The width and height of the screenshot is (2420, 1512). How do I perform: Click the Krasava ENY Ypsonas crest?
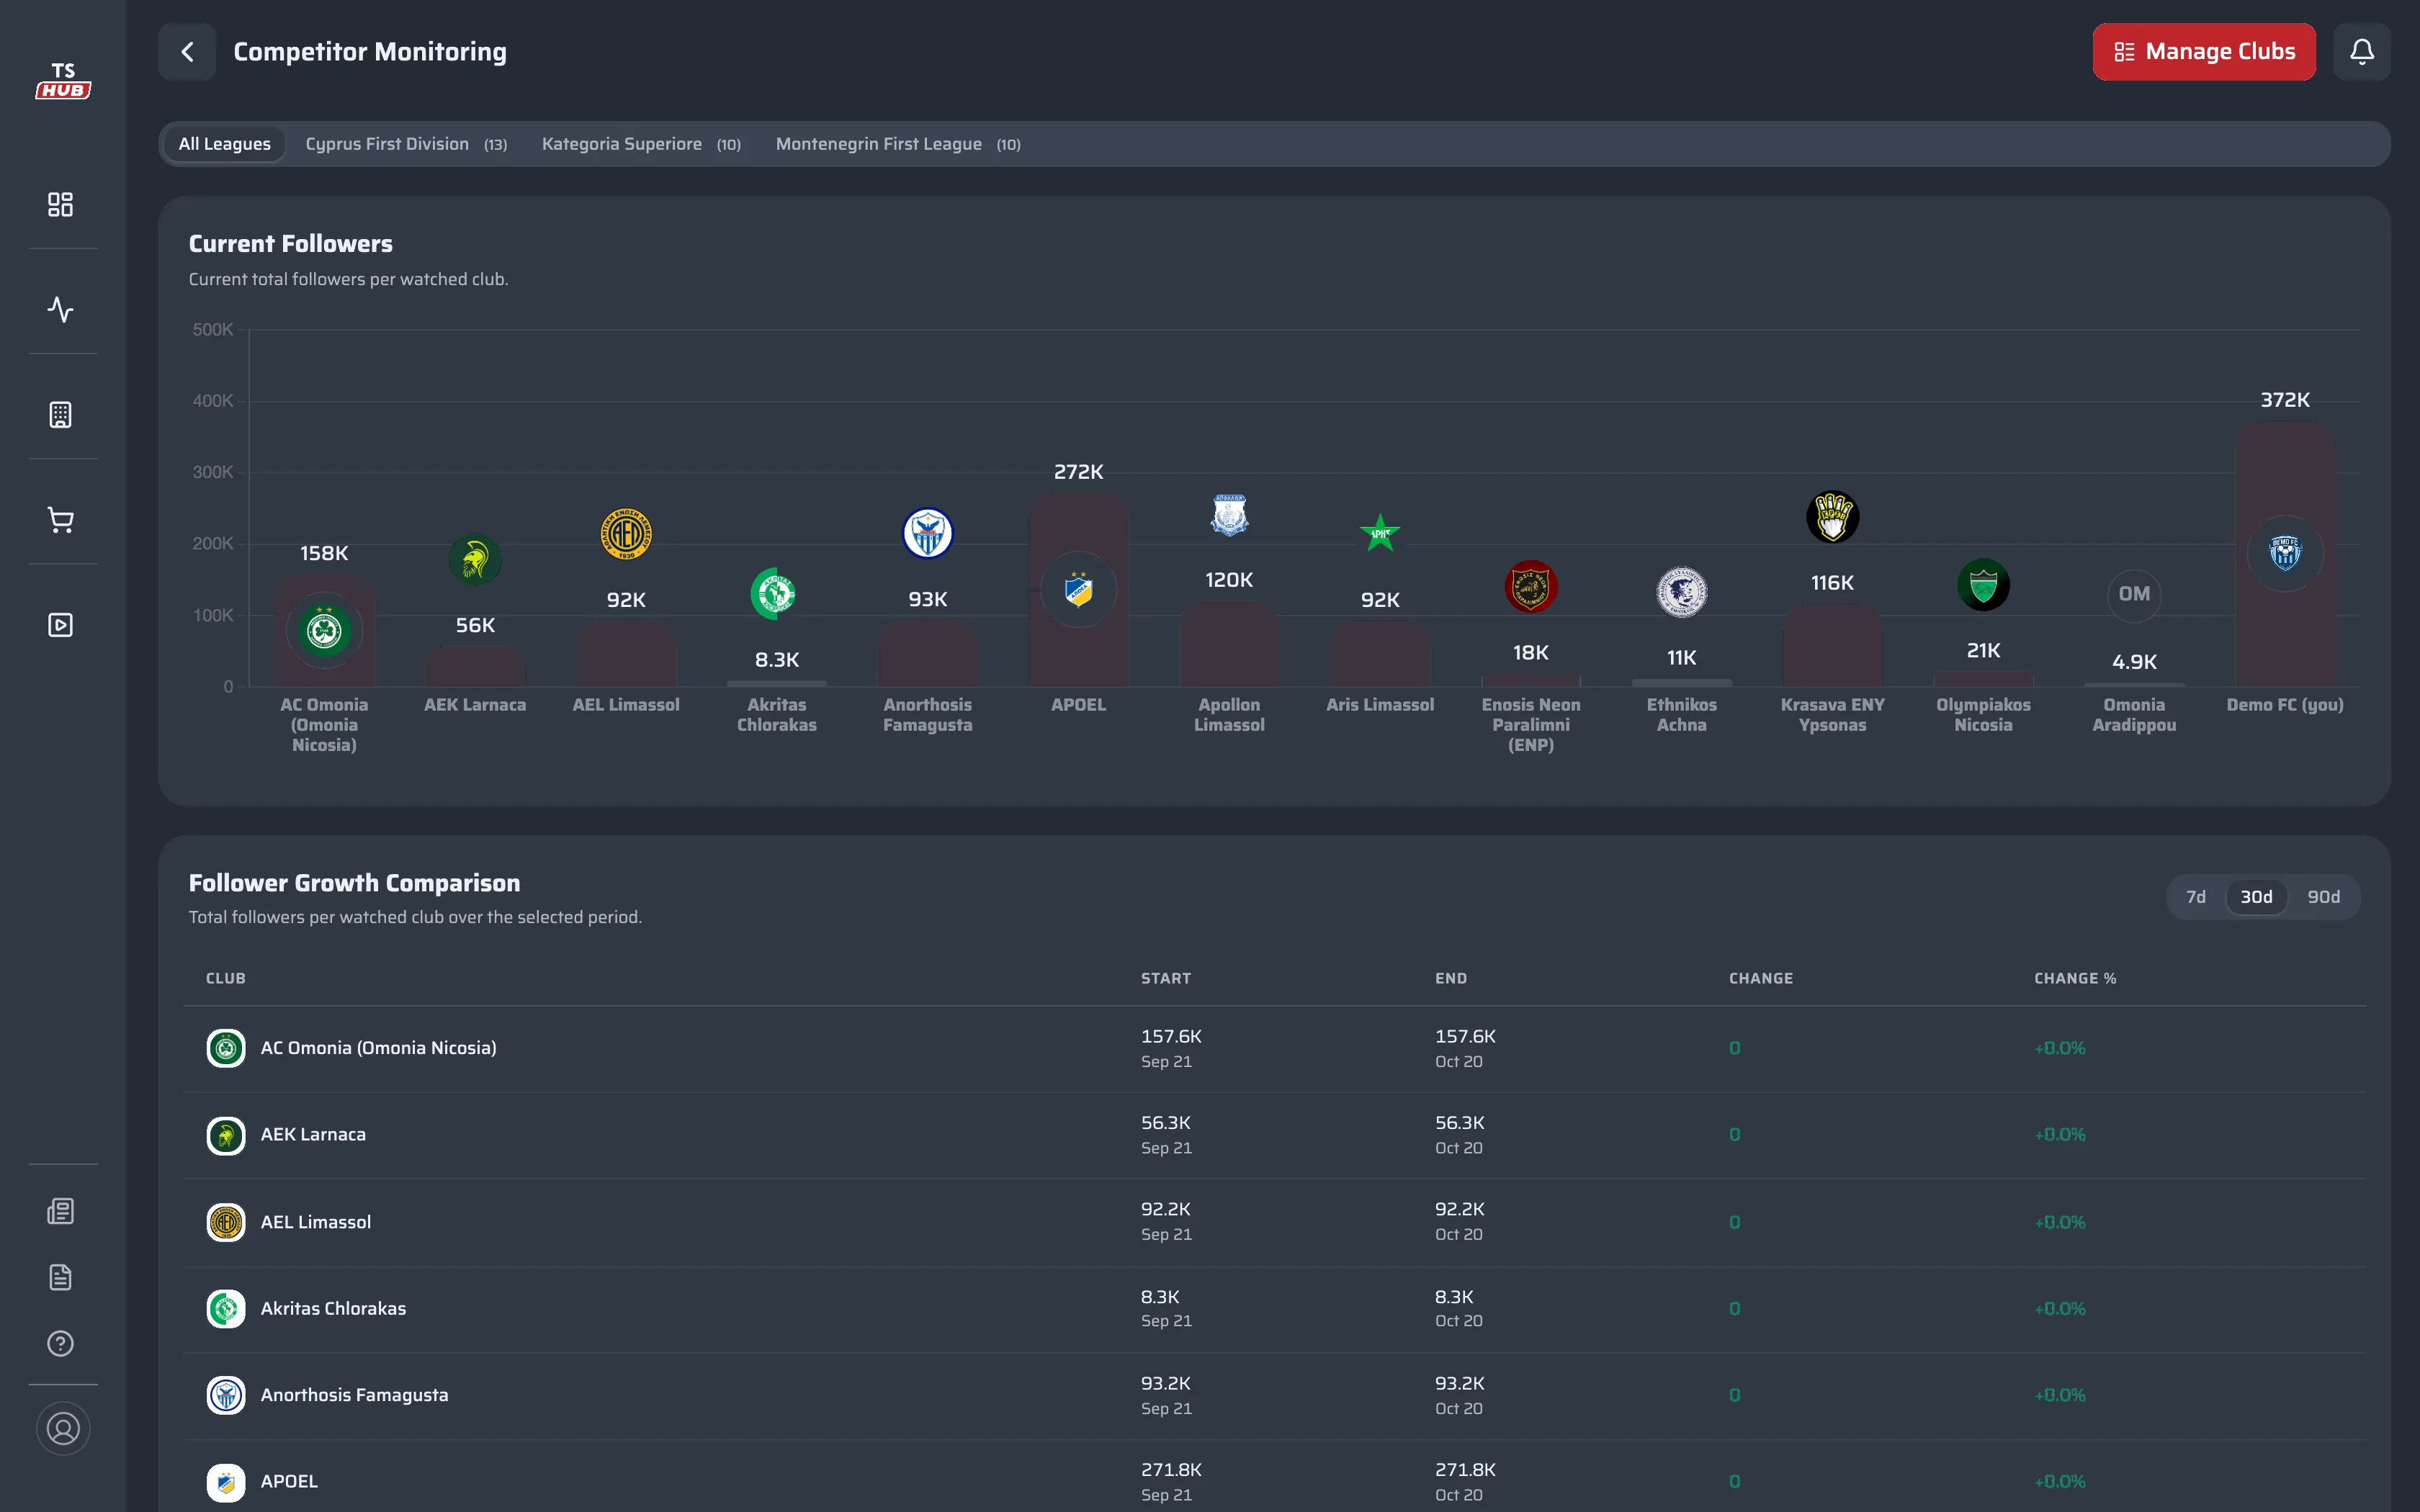tap(1832, 517)
